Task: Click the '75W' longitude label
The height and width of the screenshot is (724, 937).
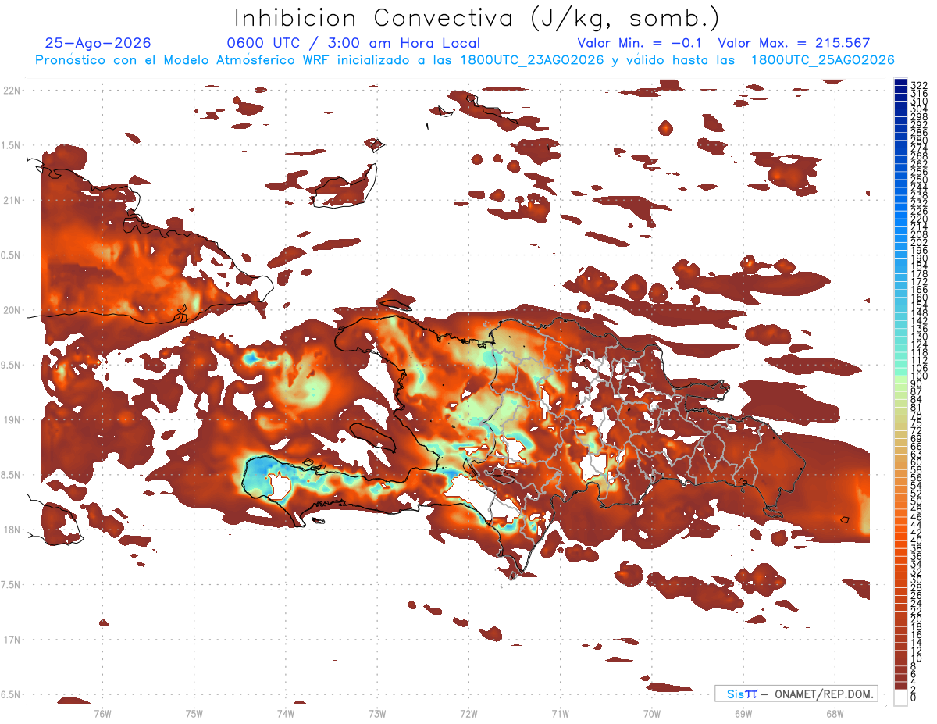Action: tap(194, 713)
